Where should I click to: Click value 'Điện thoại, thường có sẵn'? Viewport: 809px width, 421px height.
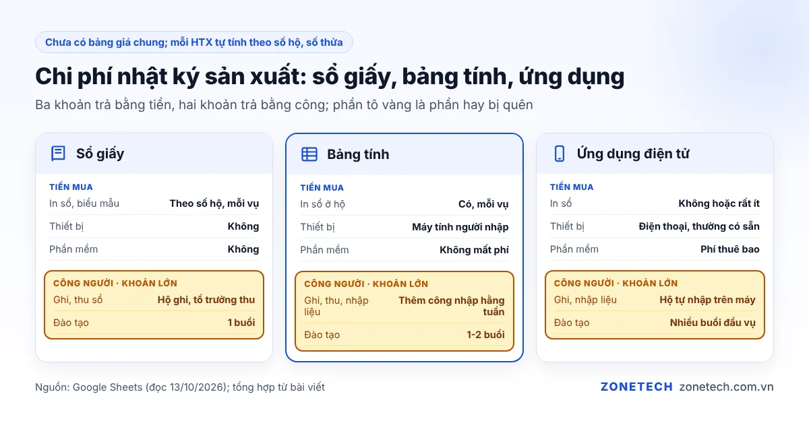[699, 226]
